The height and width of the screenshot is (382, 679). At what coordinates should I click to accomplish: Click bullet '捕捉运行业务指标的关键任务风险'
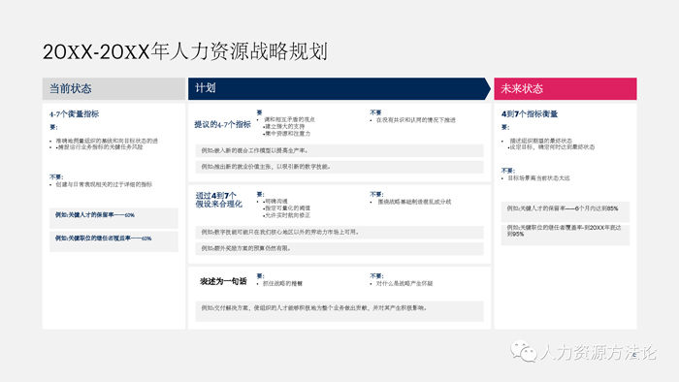101,147
